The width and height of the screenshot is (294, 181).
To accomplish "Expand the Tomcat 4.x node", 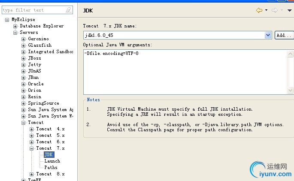I will tap(31, 129).
